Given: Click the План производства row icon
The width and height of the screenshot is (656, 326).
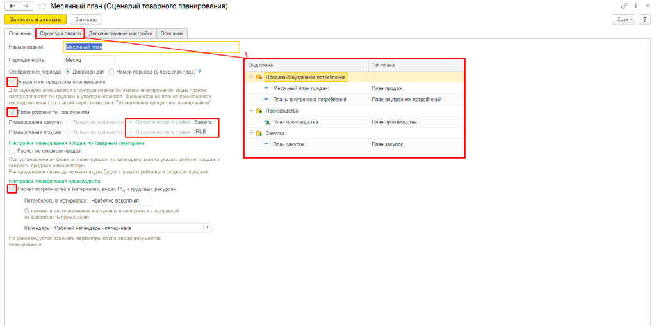Looking at the screenshot, I should point(266,121).
